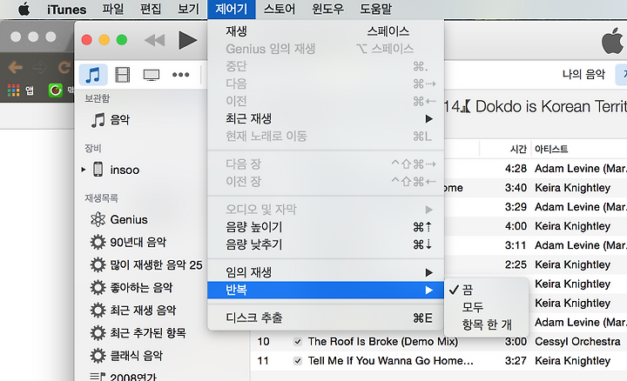Image resolution: width=627 pixels, height=381 pixels.
Task: Choose 재생 in the 제어기 menu
Action: point(326,31)
